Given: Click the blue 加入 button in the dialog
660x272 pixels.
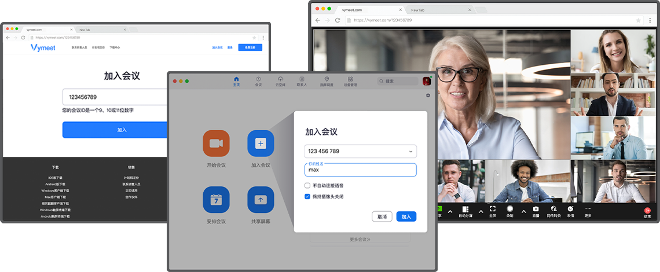Looking at the screenshot, I should click(x=406, y=216).
